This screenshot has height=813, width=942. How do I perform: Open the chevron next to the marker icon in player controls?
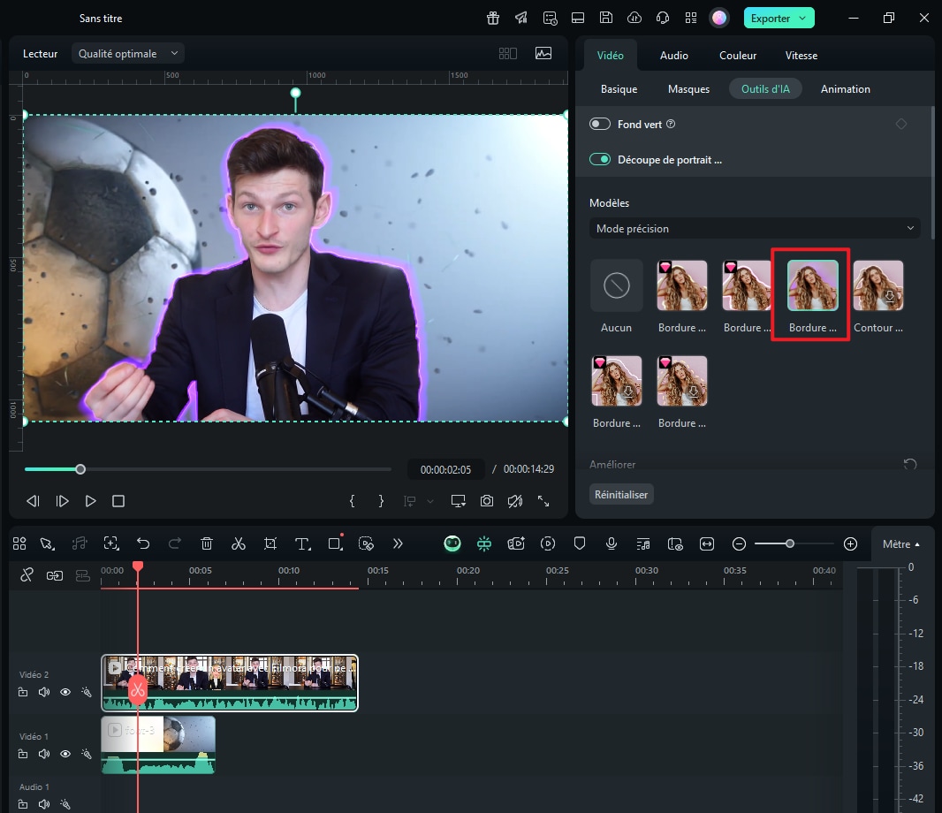[x=430, y=501]
